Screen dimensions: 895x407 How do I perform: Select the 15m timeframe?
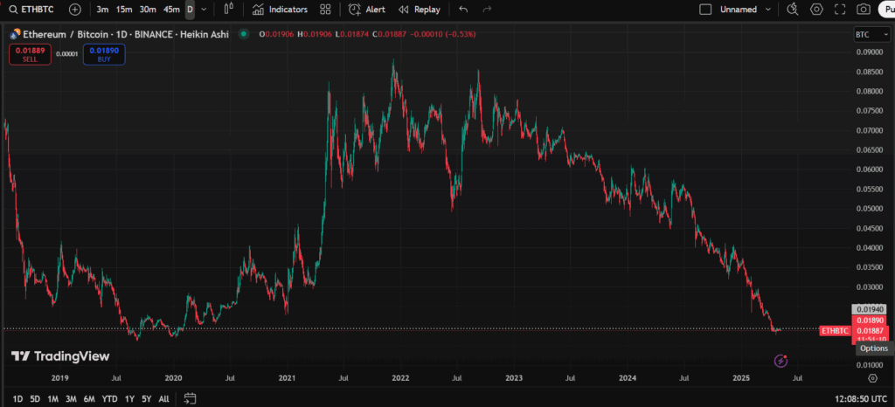[x=125, y=10]
